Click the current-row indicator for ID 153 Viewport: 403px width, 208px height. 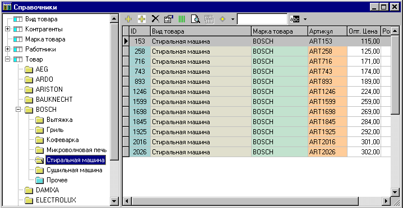126,41
